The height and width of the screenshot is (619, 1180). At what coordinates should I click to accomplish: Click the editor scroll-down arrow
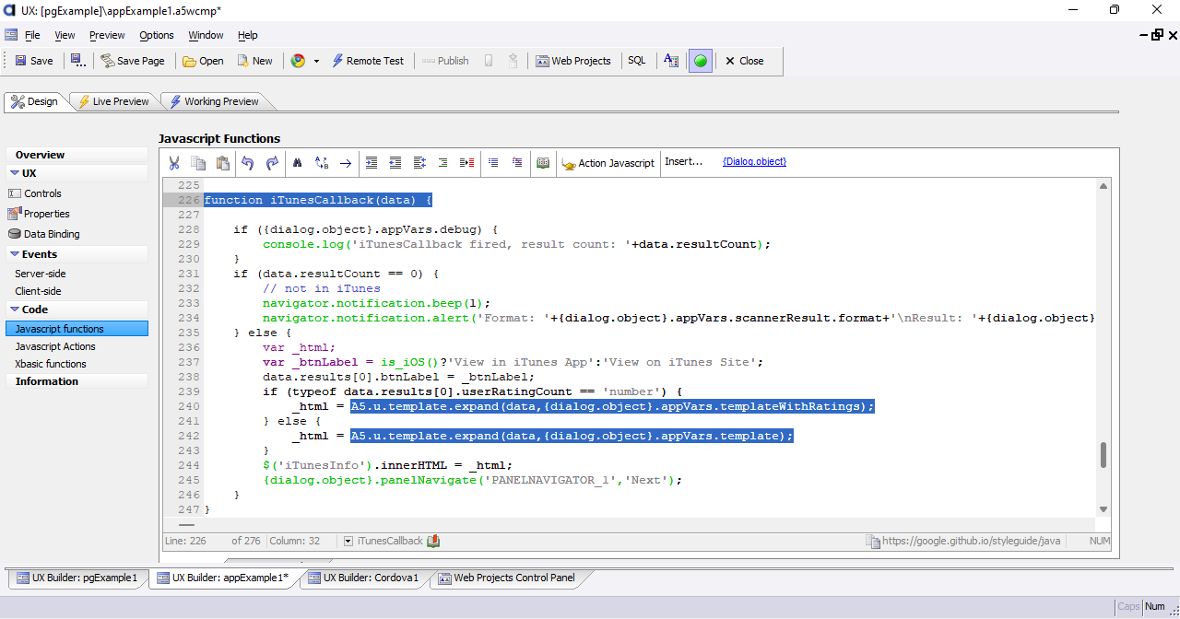click(x=1103, y=509)
